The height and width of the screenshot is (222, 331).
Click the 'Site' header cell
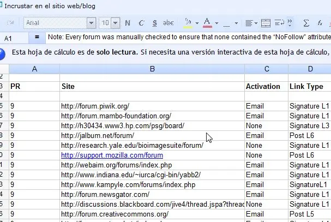point(152,86)
